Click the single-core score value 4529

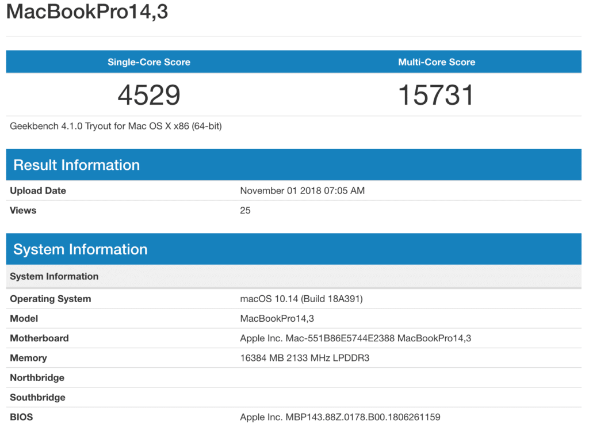point(149,95)
